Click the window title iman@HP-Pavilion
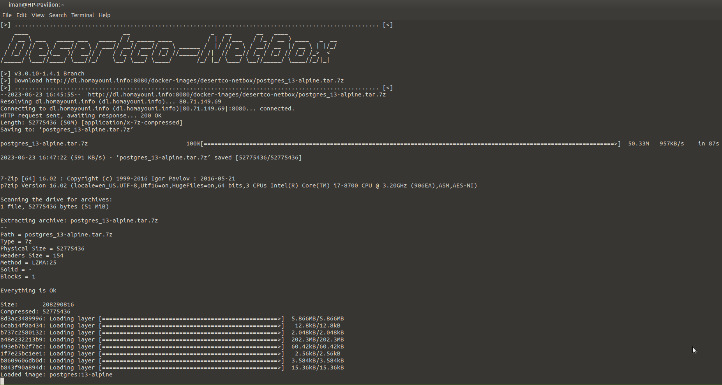This screenshot has width=722, height=385. 37,5
